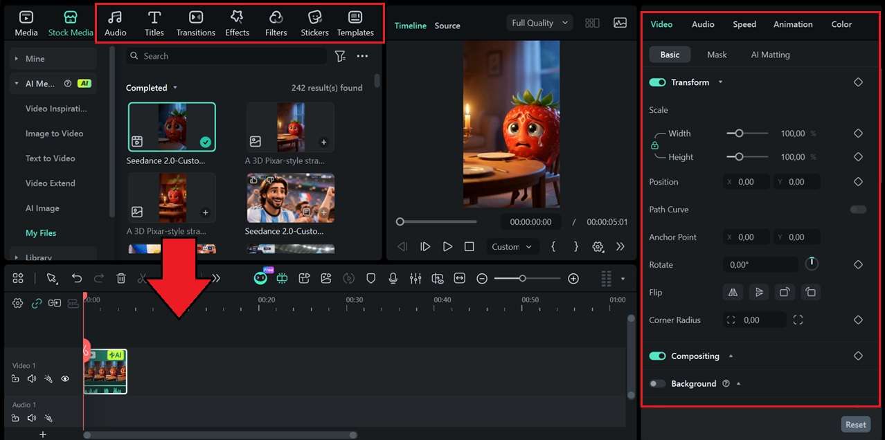The width and height of the screenshot is (885, 440).
Task: Open the four-squares layout icon in timeline toolbar
Action: coord(18,278)
